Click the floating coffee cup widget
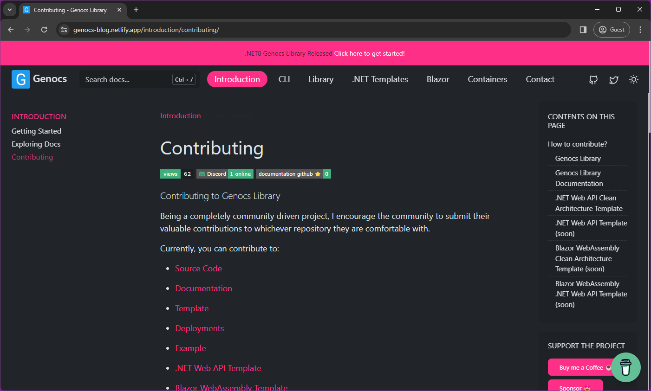This screenshot has height=391, width=651. tap(625, 367)
